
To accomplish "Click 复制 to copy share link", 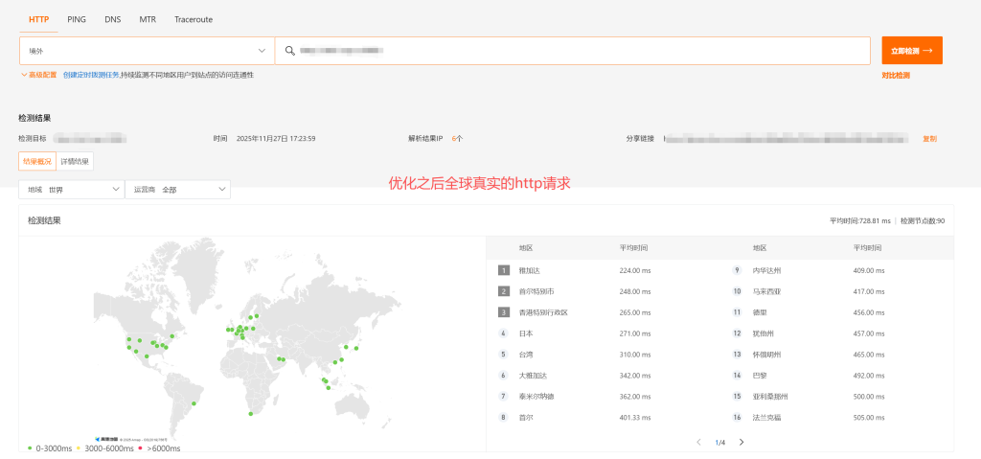I will (x=929, y=139).
